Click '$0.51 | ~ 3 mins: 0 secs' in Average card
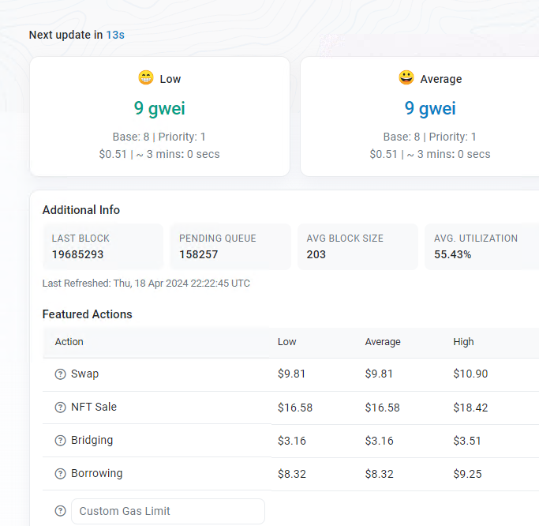 tap(429, 154)
